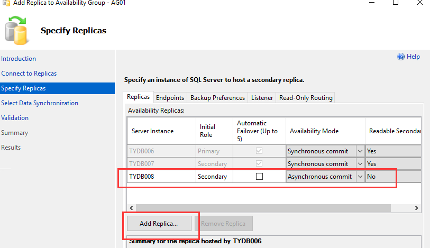Image resolution: width=430 pixels, height=248 pixels.
Task: Enable Automatic Failover checkbox for TYDB008
Action: tap(259, 177)
